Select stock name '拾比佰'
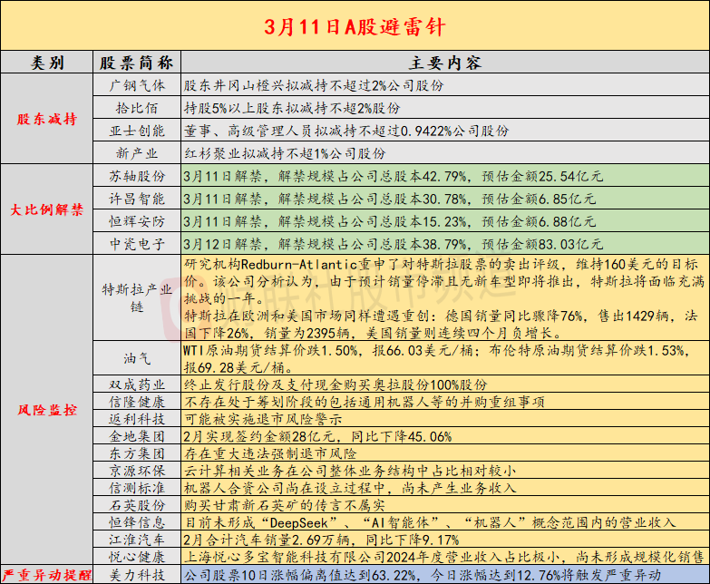Viewport: 710px width, 584px height. (x=137, y=108)
